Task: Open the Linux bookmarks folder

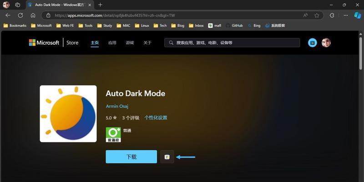Action: [142, 25]
